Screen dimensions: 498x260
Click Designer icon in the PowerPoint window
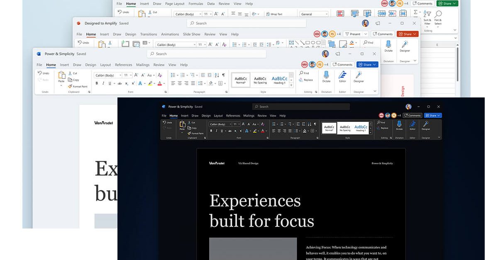coord(405,44)
